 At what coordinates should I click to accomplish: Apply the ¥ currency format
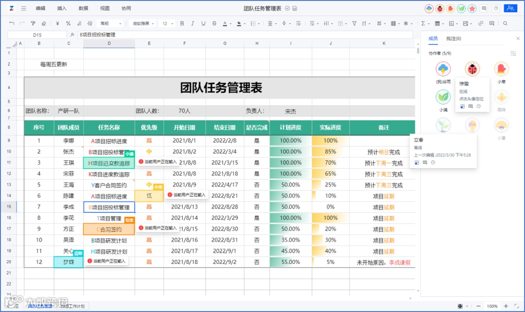click(x=57, y=23)
